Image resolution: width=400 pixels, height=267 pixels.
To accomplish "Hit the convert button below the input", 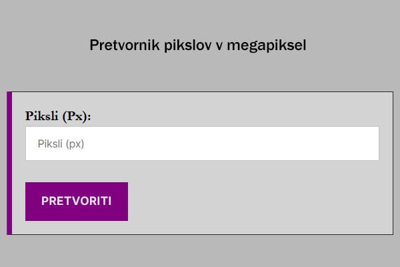I will coord(76,201).
